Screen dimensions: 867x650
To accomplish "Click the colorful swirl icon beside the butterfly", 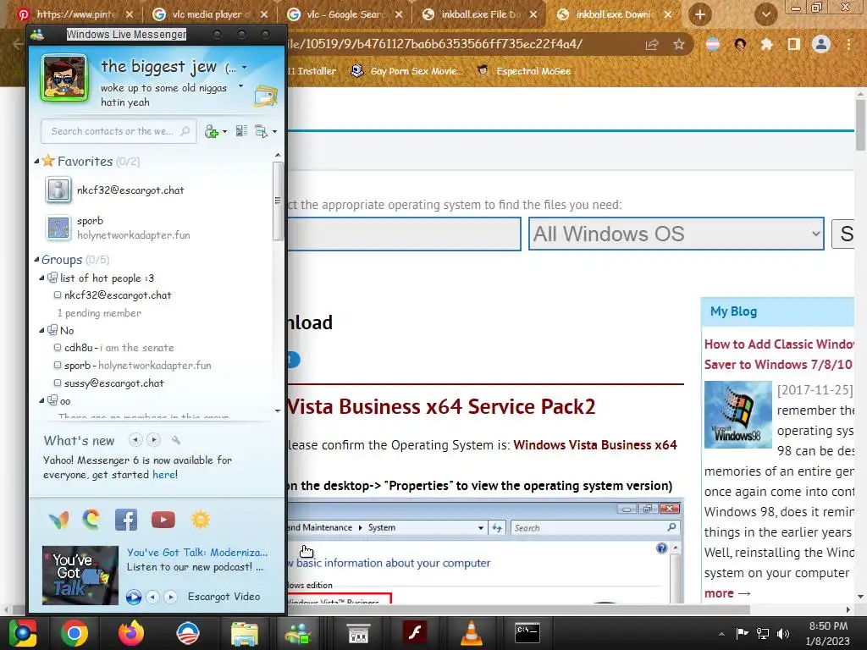I will (x=91, y=519).
